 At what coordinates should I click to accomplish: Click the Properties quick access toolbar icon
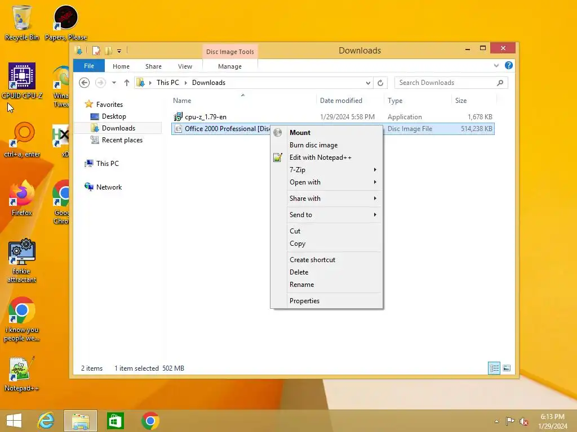tap(96, 50)
